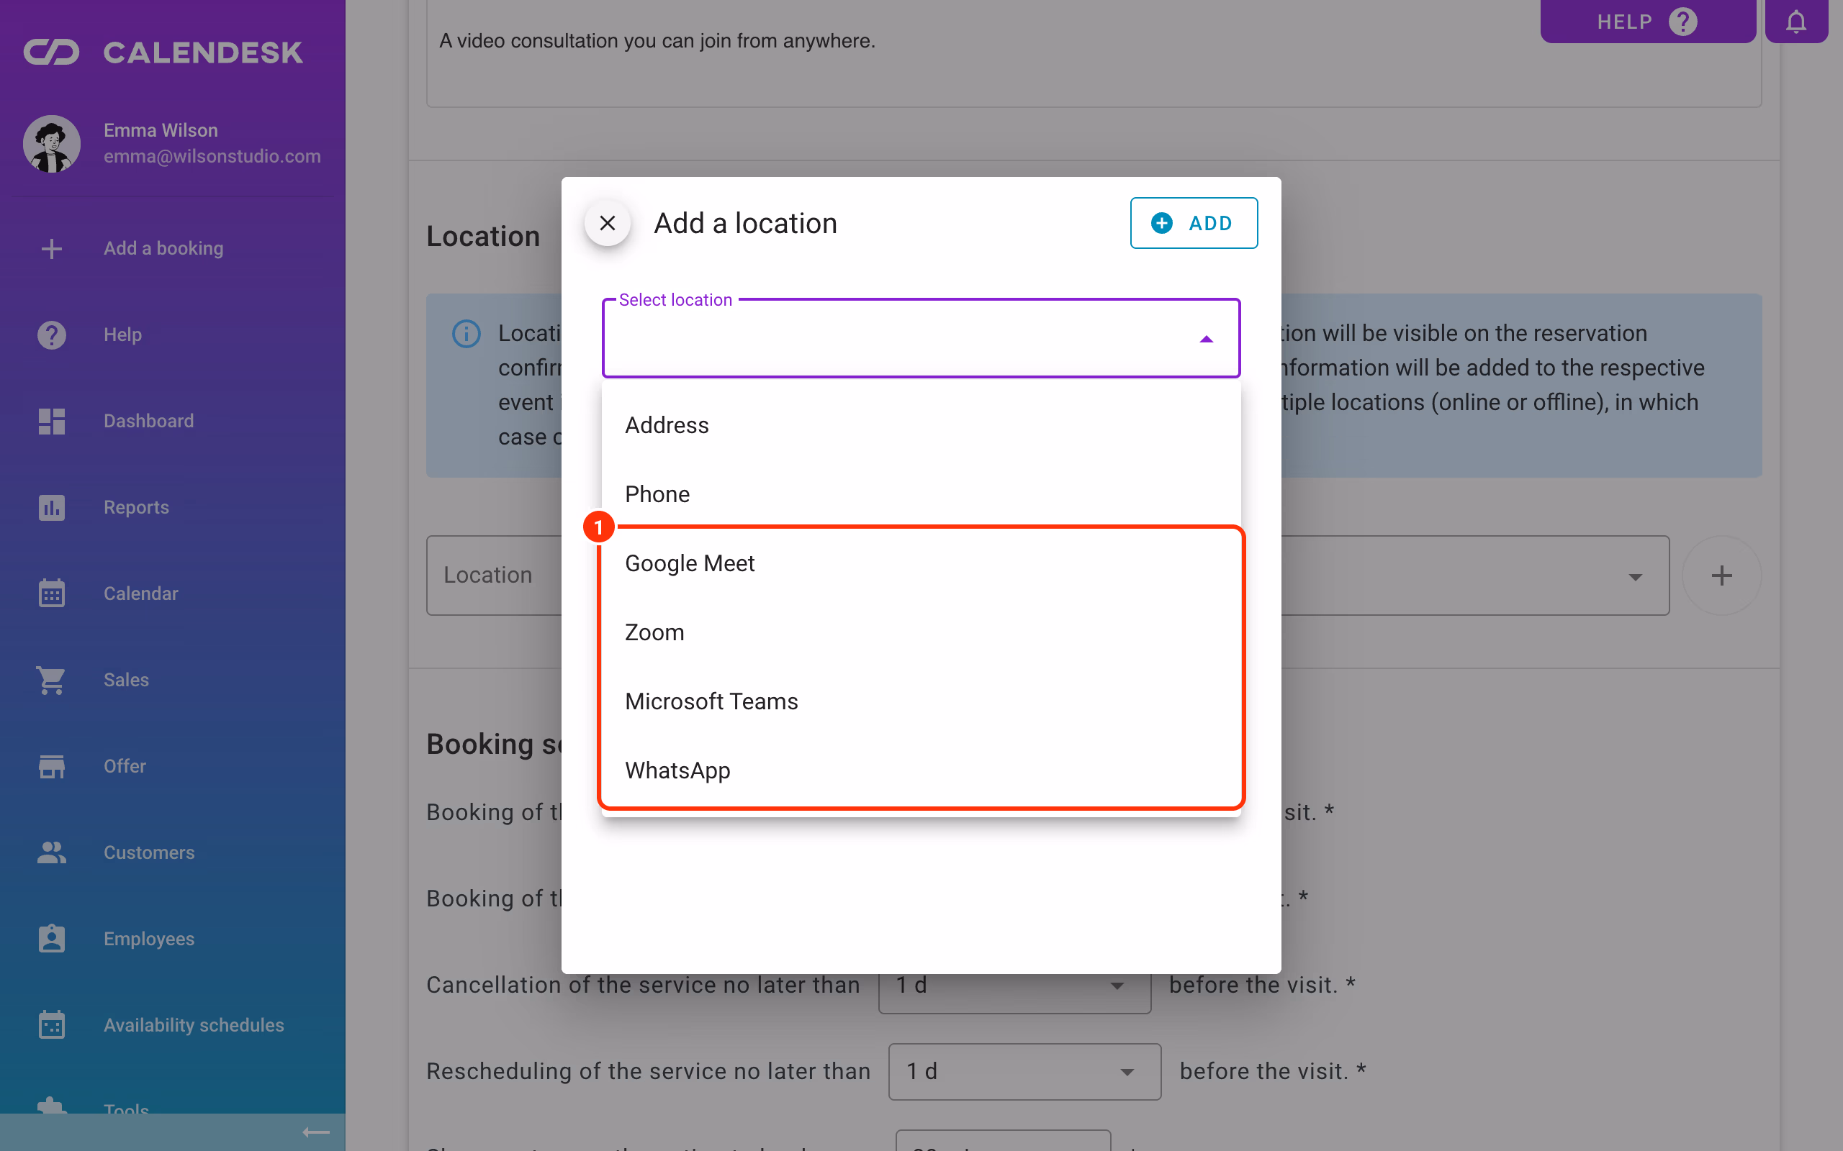The width and height of the screenshot is (1843, 1151).
Task: Choose WhatsApp from the list
Action: 921,770
